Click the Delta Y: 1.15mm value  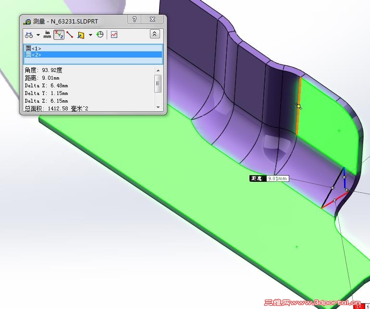pos(46,94)
